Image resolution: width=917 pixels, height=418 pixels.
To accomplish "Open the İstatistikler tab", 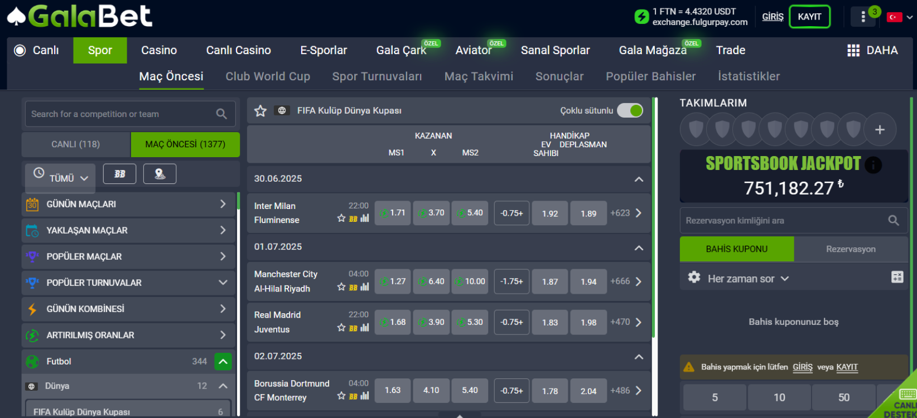I will (749, 77).
